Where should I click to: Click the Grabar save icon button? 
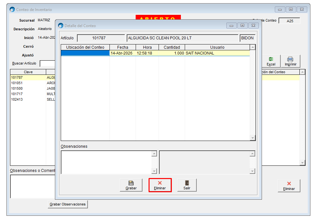click(131, 185)
